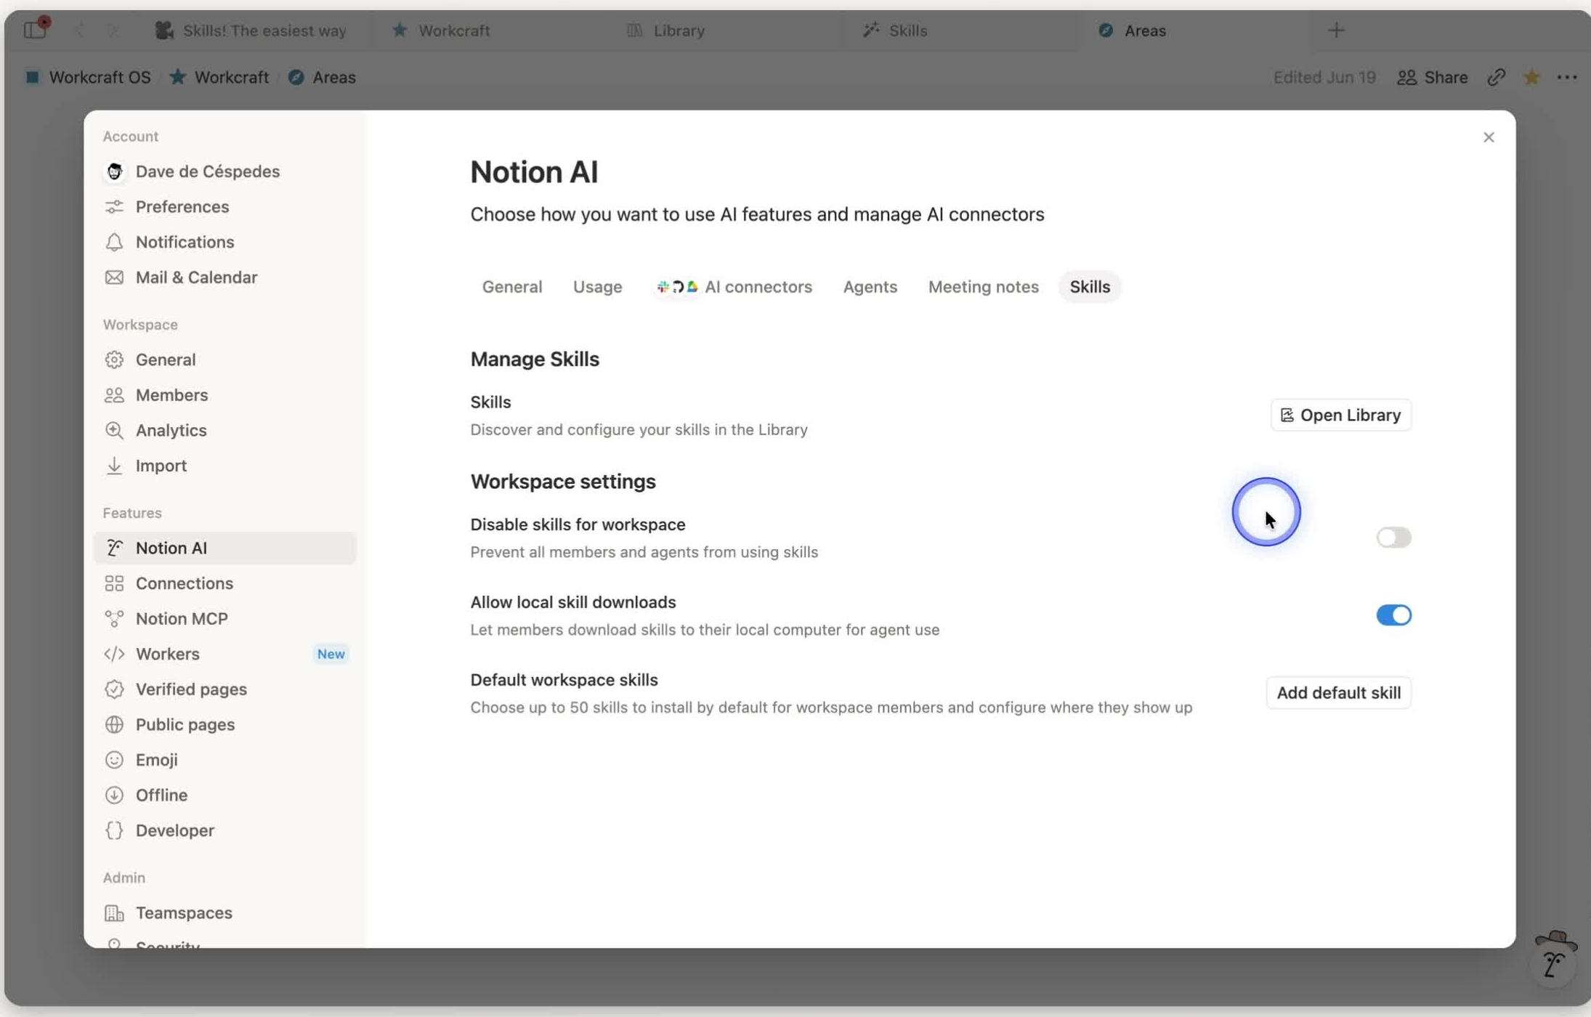Open Workcraft OS breadcrumb
The height and width of the screenshot is (1017, 1591).
tap(88, 77)
